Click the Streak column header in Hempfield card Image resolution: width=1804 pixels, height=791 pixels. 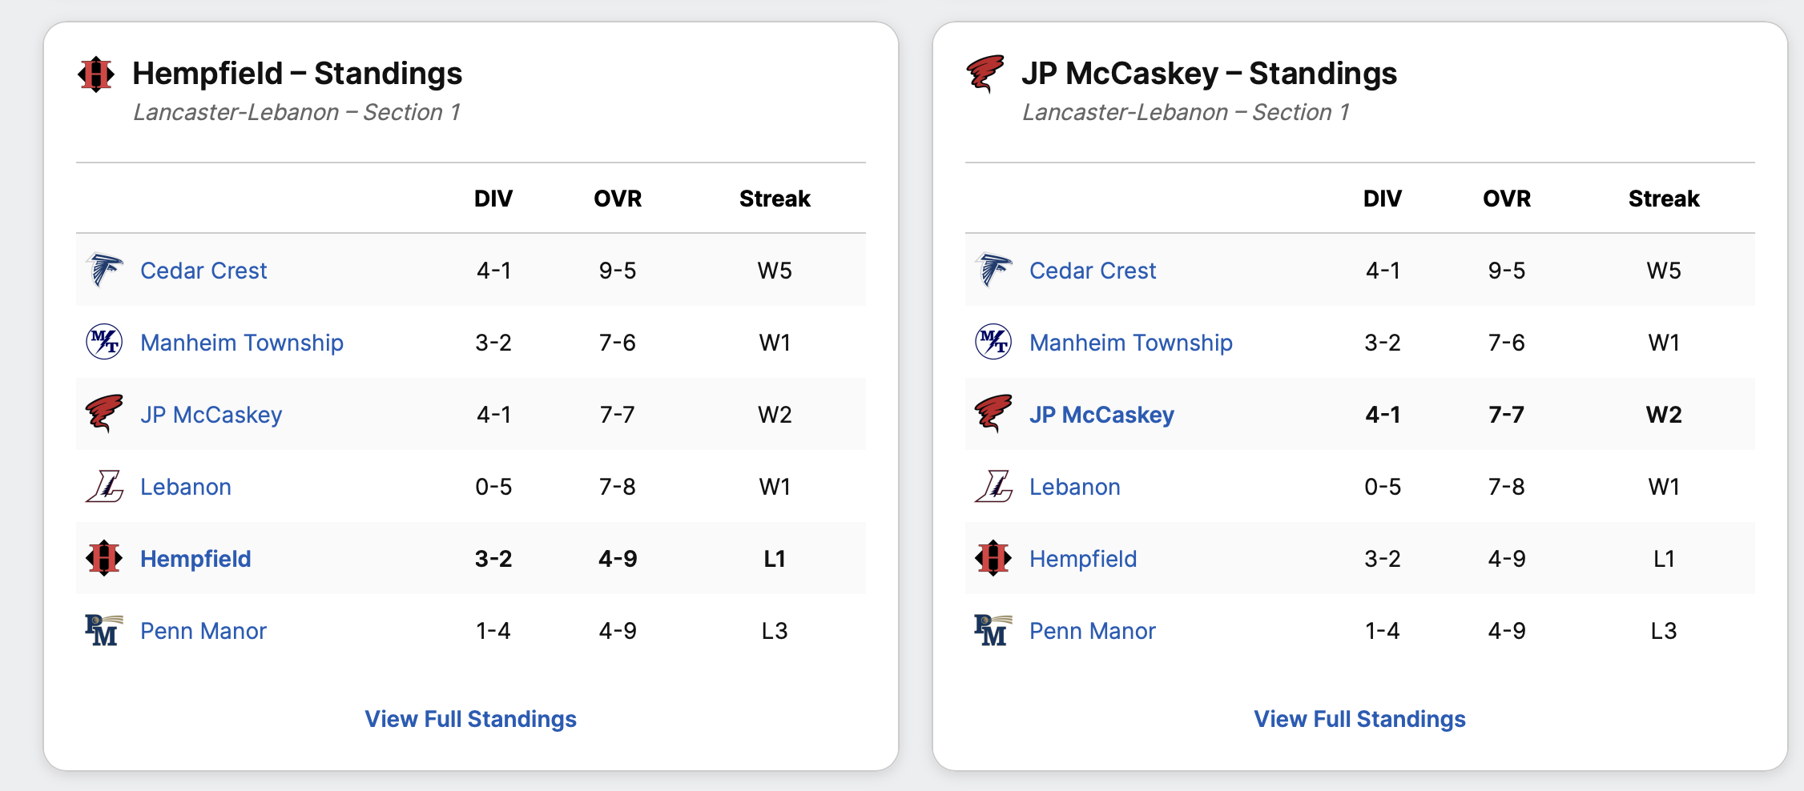coord(775,199)
